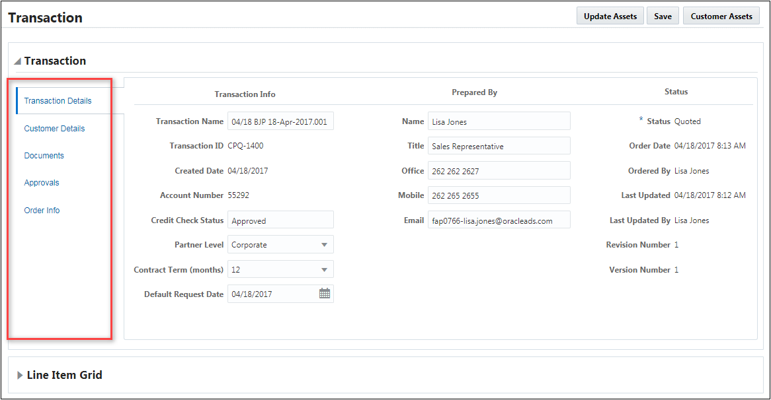Click the Status value Quoted
This screenshot has height=400, width=771.
(688, 121)
